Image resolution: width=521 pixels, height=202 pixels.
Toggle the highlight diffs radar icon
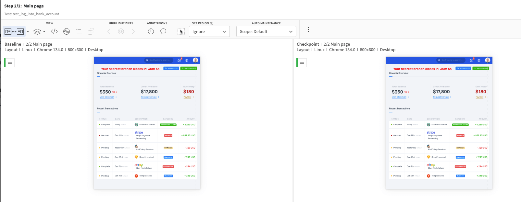pos(121,31)
